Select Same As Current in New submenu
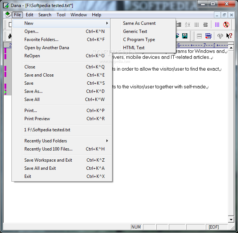238x233 pixels. (143, 23)
